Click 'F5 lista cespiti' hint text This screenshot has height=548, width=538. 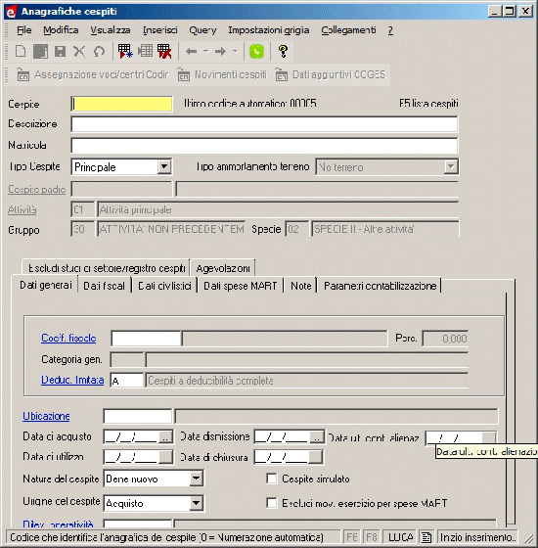[428, 104]
